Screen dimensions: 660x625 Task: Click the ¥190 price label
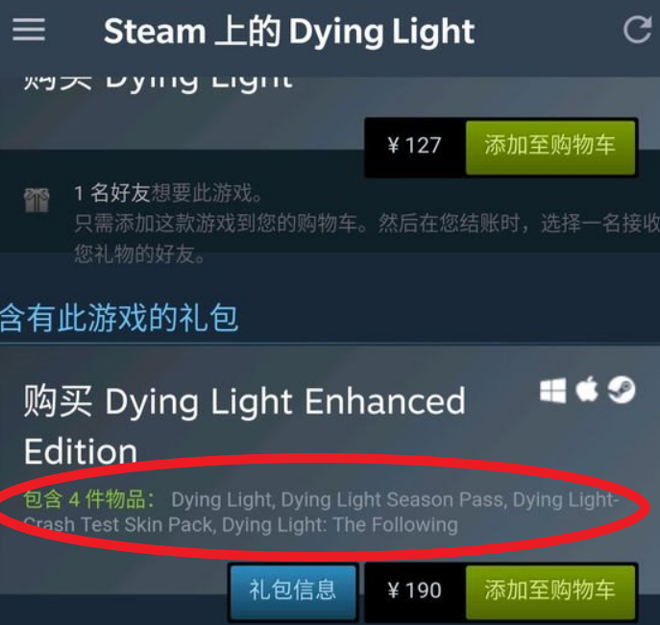click(414, 590)
